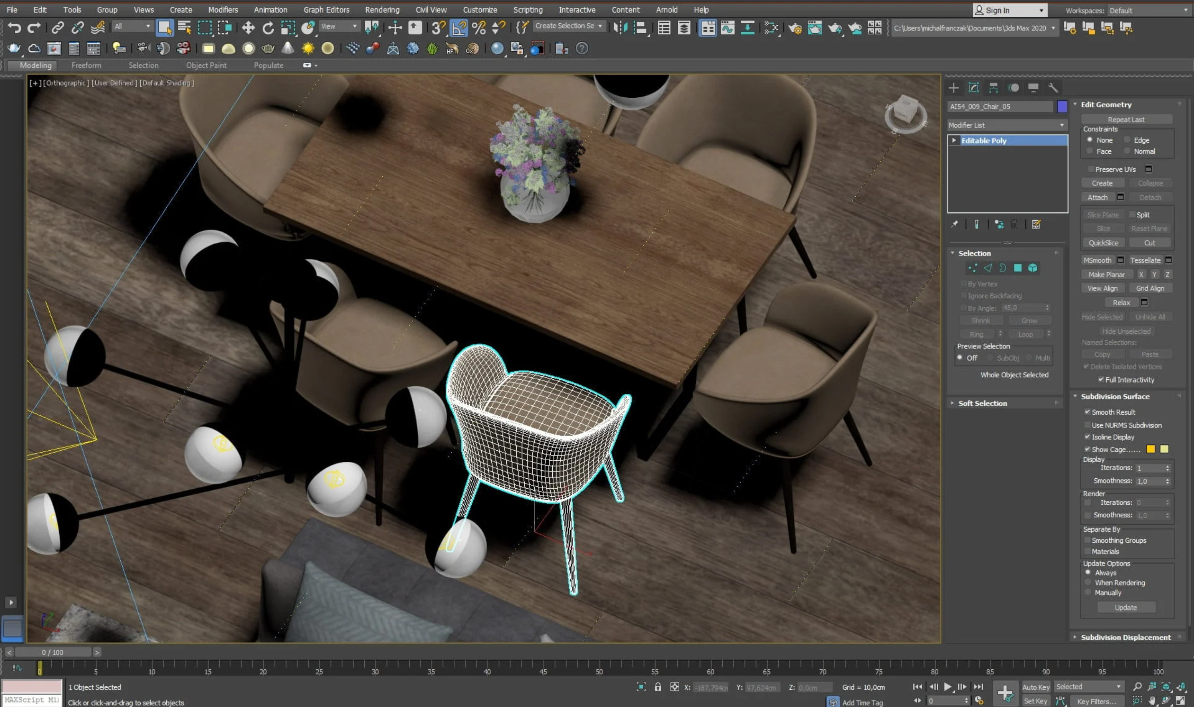Switch to the Freeform ribbon tab
This screenshot has width=1194, height=707.
pyautogui.click(x=86, y=65)
